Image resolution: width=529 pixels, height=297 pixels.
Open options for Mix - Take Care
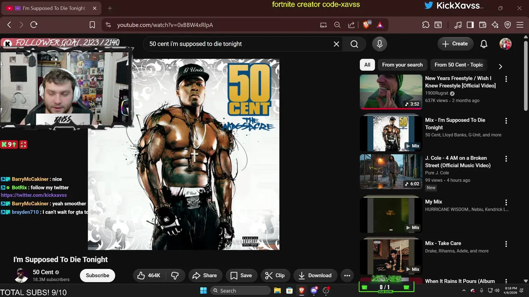click(506, 244)
